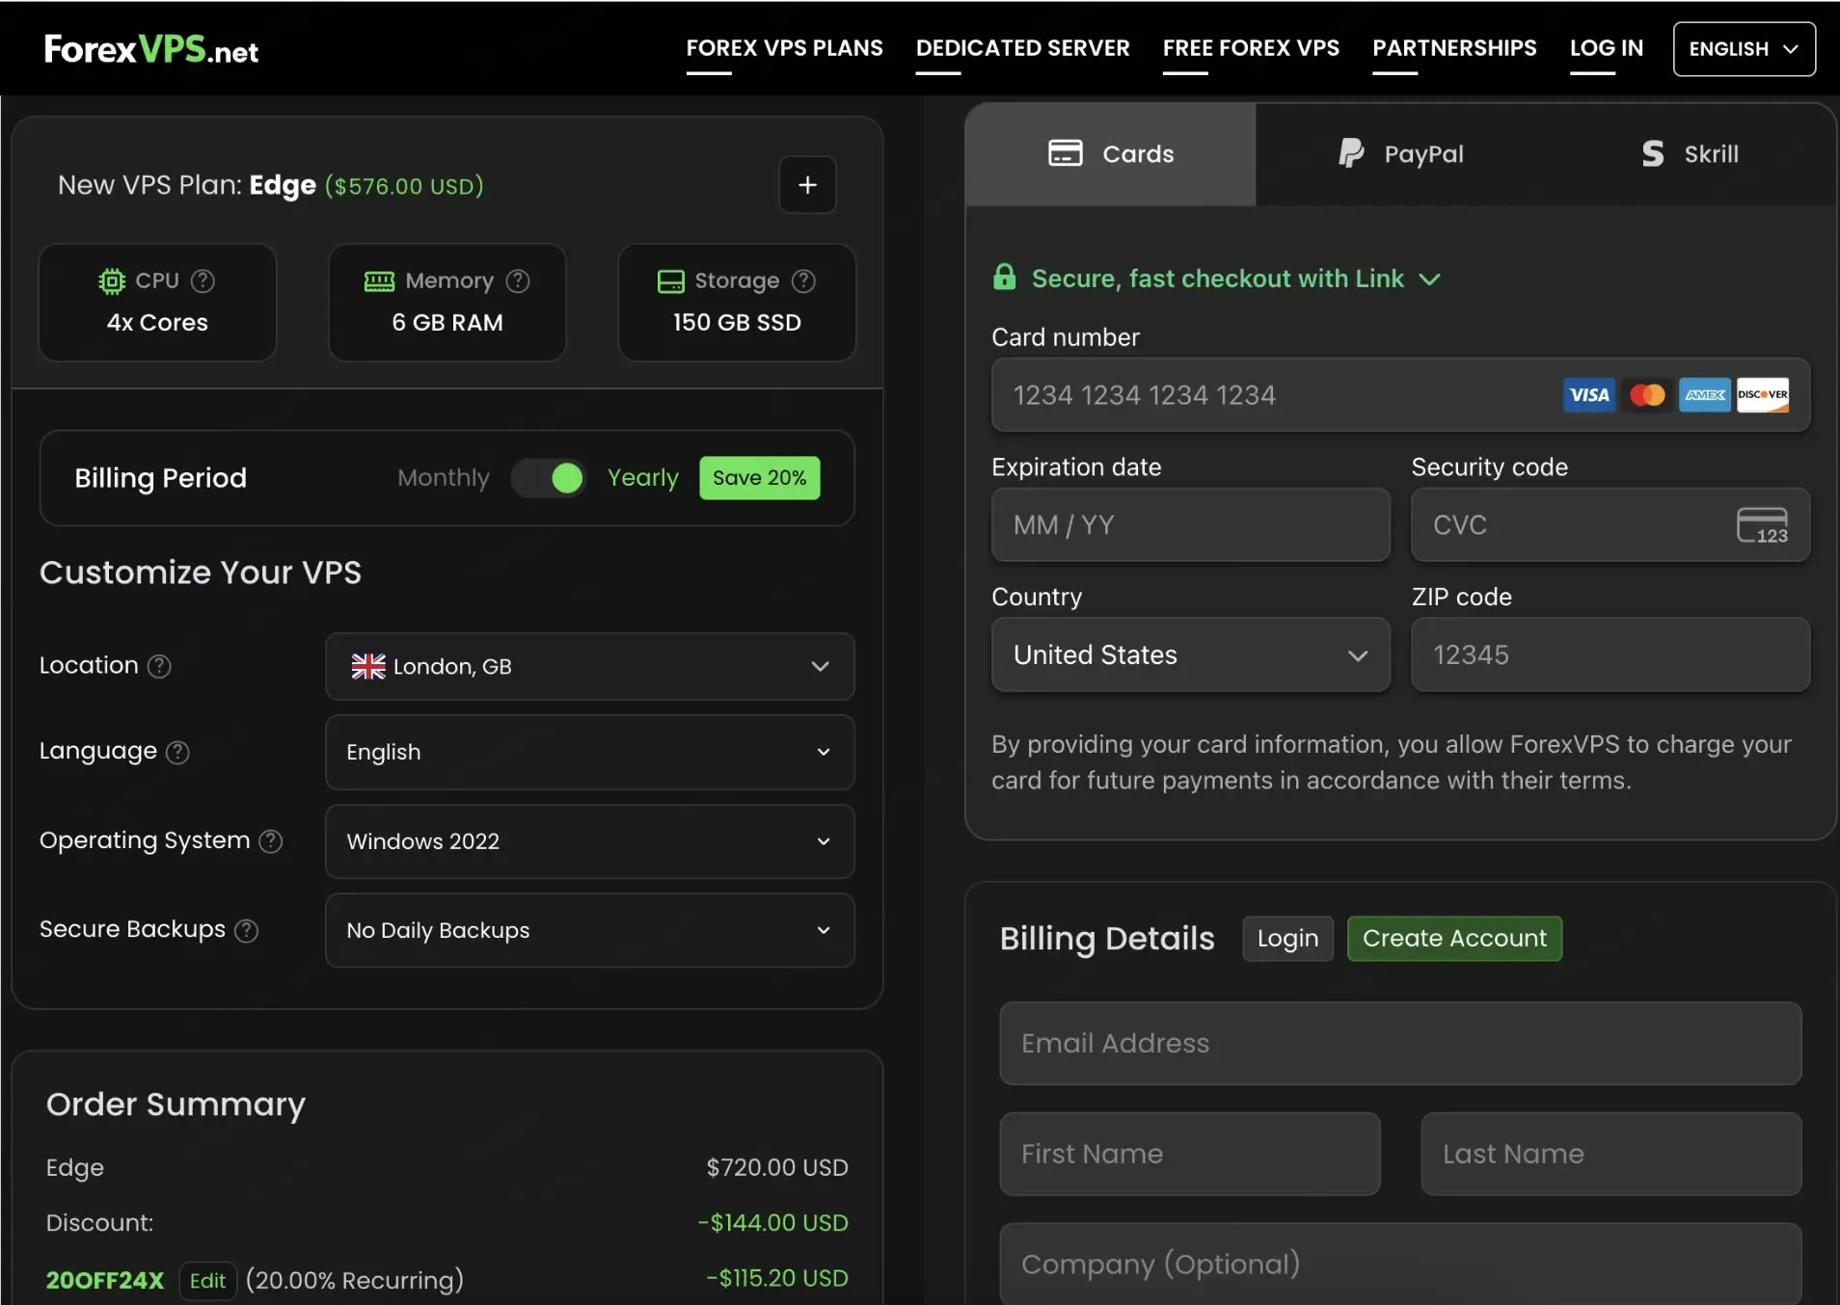The width and height of the screenshot is (1840, 1305).
Task: Focus the Expiration date MM / YY field
Action: pos(1190,525)
